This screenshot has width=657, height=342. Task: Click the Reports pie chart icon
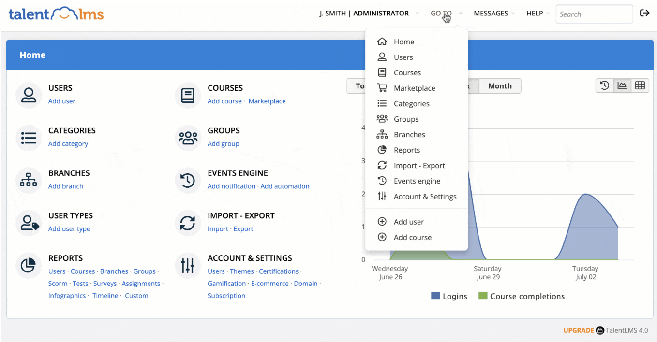29,265
